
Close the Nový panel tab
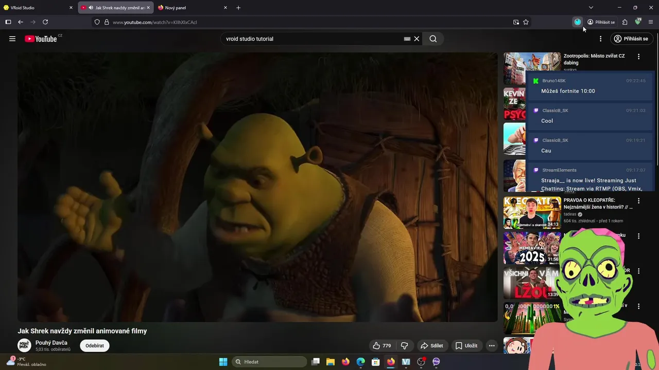click(x=226, y=8)
